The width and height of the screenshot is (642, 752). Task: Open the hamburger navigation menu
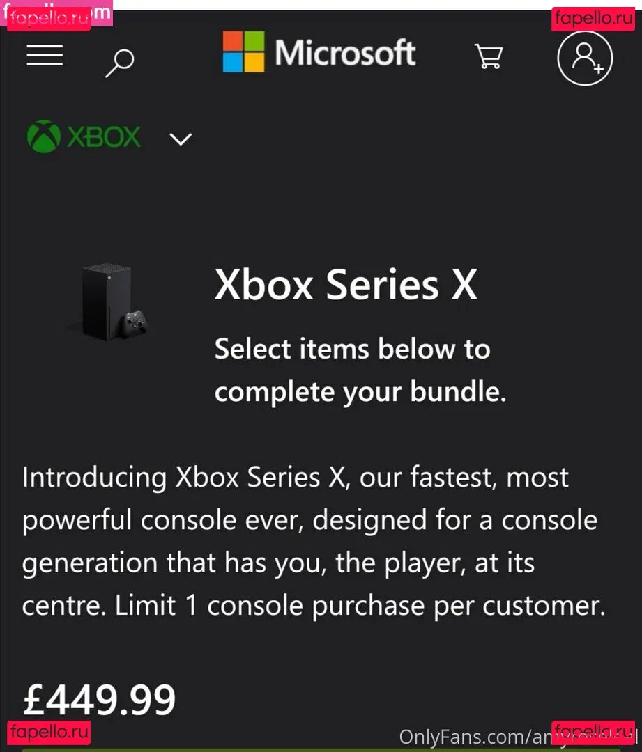pyautogui.click(x=45, y=56)
